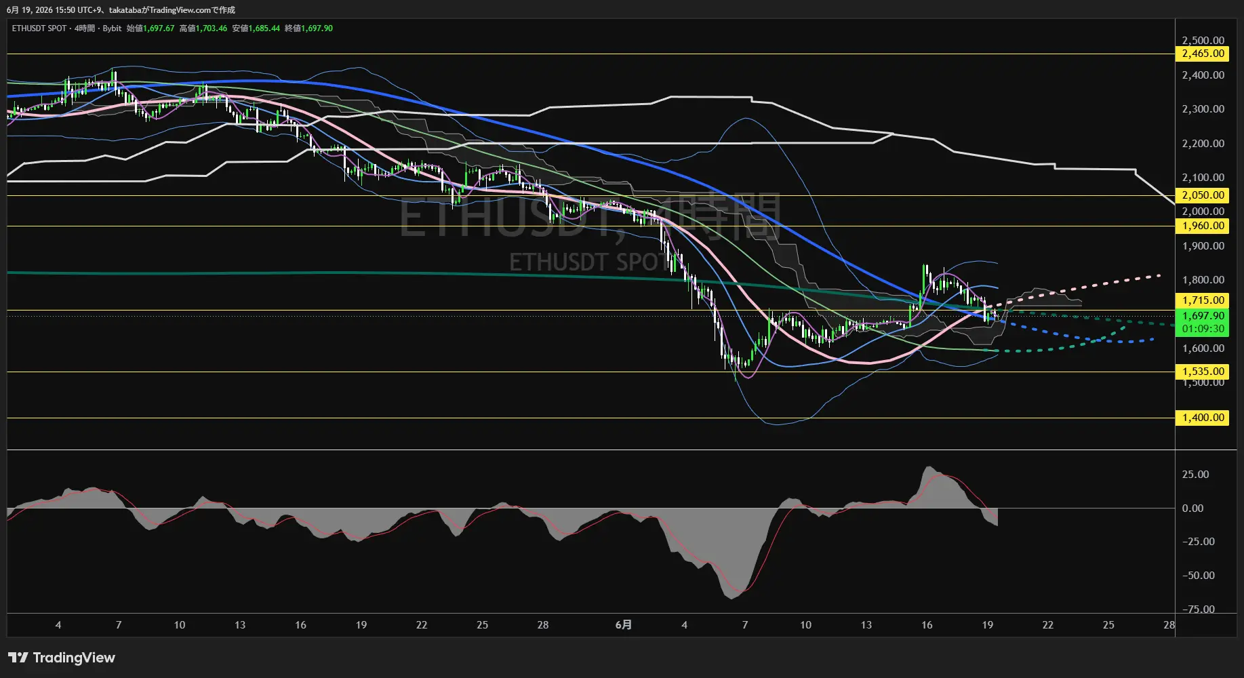Click the 1,960.00 yellow price label

tap(1203, 226)
